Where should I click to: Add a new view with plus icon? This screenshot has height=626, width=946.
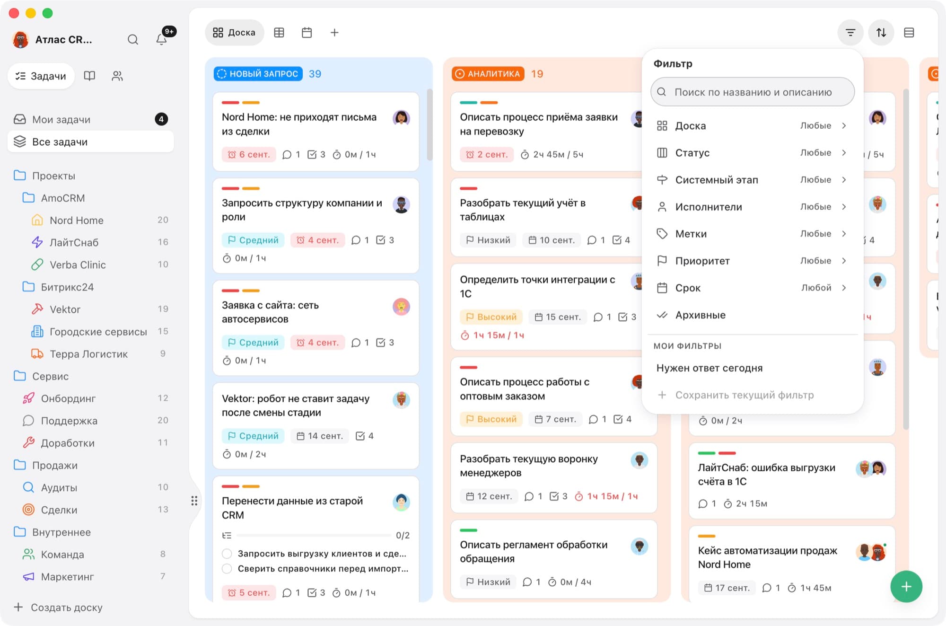click(x=334, y=33)
